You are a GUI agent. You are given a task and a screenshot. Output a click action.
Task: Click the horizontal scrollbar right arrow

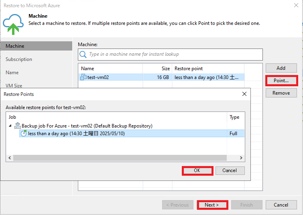click(241, 158)
